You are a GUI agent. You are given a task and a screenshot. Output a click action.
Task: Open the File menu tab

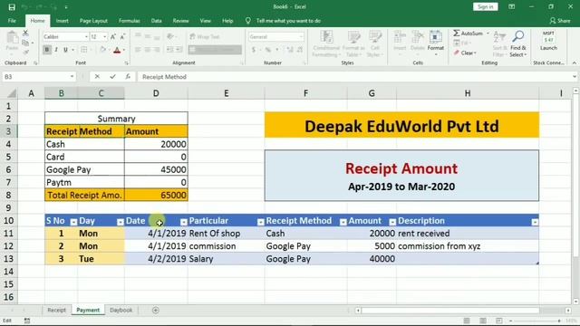12,21
